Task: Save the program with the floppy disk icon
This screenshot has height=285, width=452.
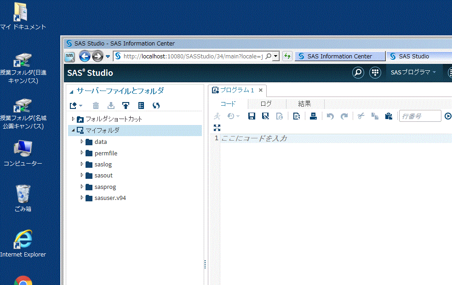Action: (252, 116)
